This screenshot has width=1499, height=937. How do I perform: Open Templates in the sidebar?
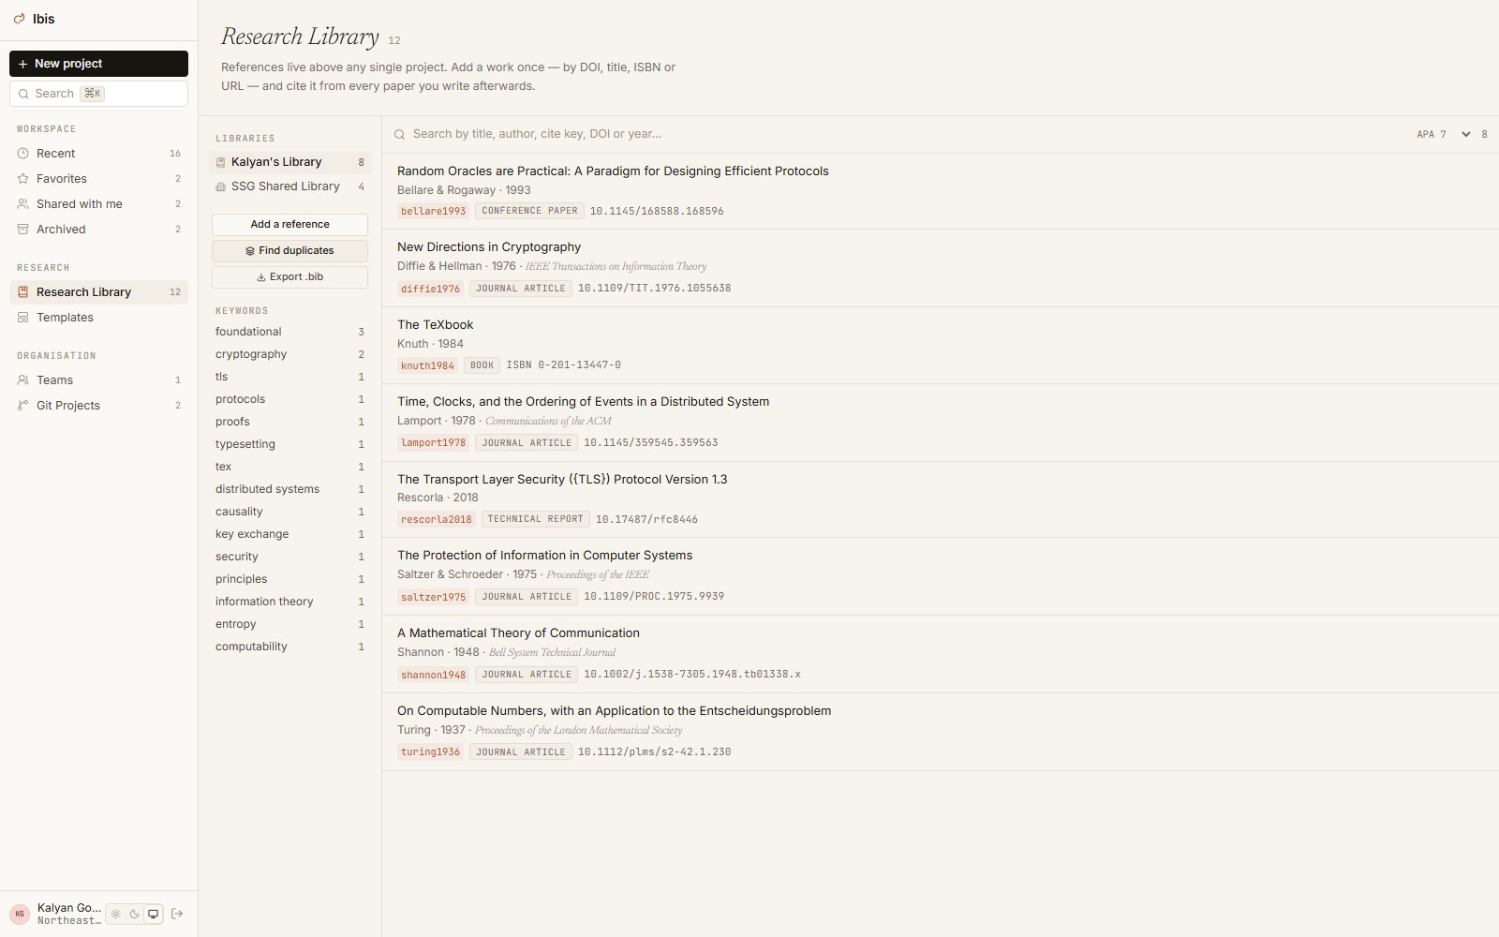(98, 318)
